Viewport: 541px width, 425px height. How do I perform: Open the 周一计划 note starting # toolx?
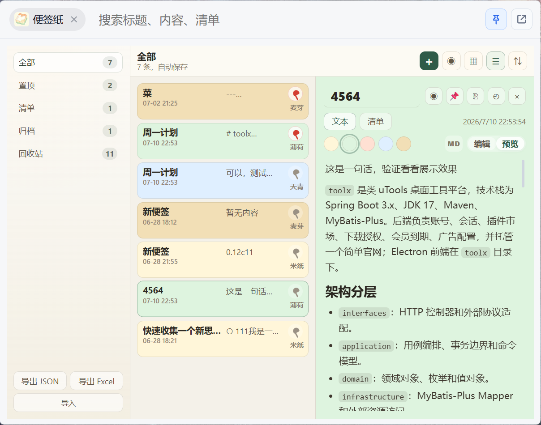coord(223,141)
